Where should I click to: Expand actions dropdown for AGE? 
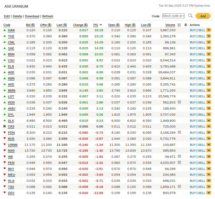209,72
